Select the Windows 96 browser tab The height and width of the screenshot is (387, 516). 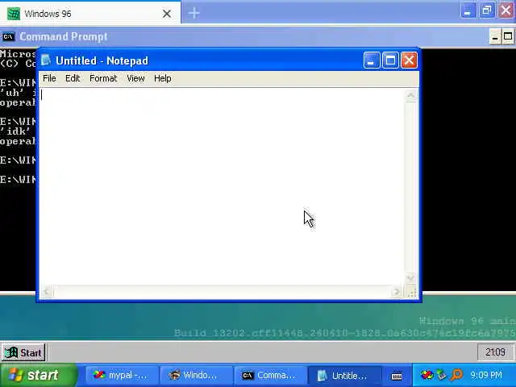(90, 14)
